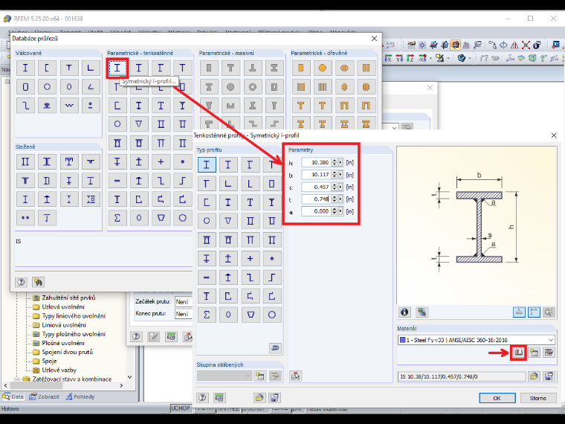Viewport: 565px width, 424px height.
Task: Click section name field IS 10.38/10.117
Action: tap(462, 376)
